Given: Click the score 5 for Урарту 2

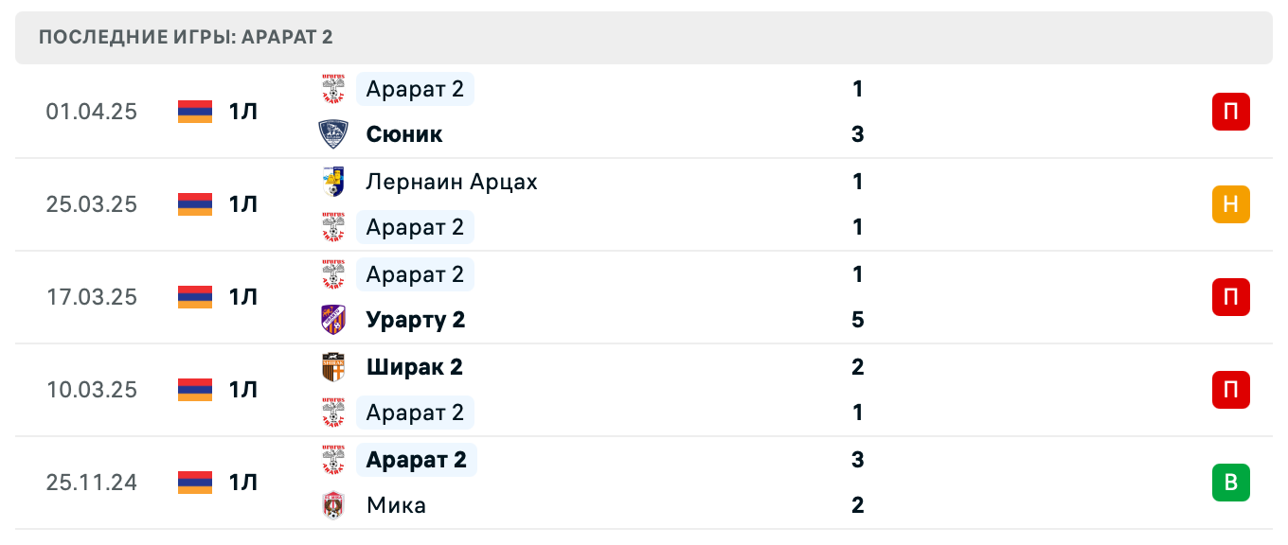Looking at the screenshot, I should [x=857, y=319].
